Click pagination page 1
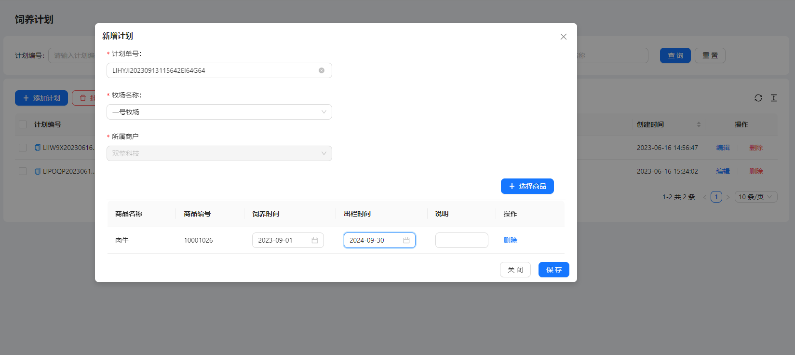Image resolution: width=795 pixels, height=355 pixels. pos(716,197)
